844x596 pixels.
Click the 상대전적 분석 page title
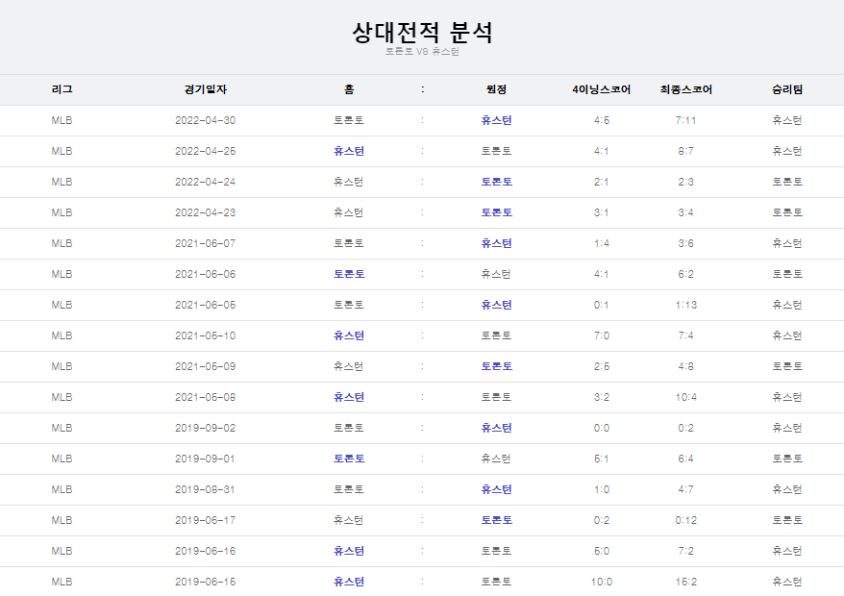click(422, 33)
